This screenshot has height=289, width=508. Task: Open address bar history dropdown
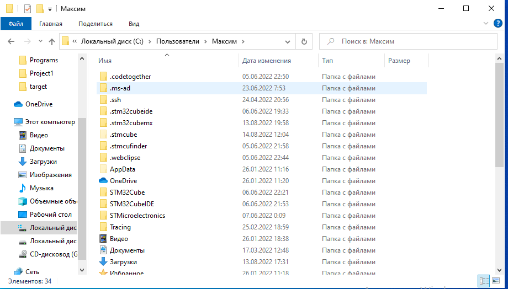288,41
